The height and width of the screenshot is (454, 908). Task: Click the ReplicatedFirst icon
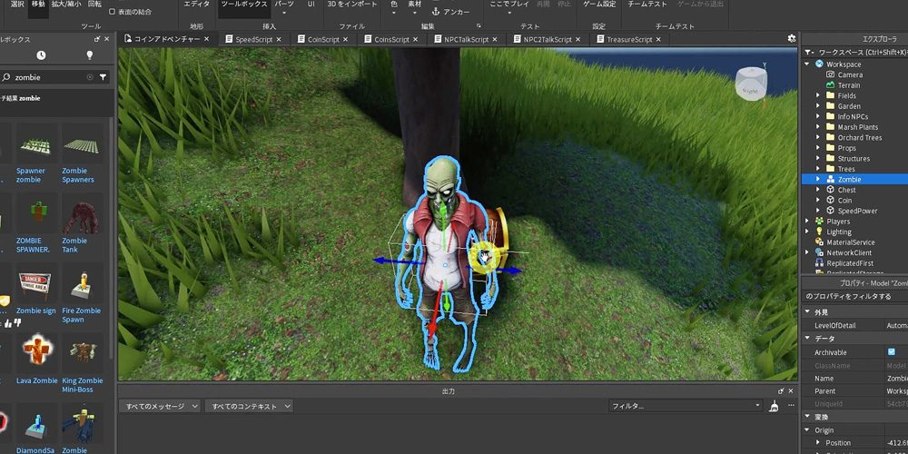819,263
